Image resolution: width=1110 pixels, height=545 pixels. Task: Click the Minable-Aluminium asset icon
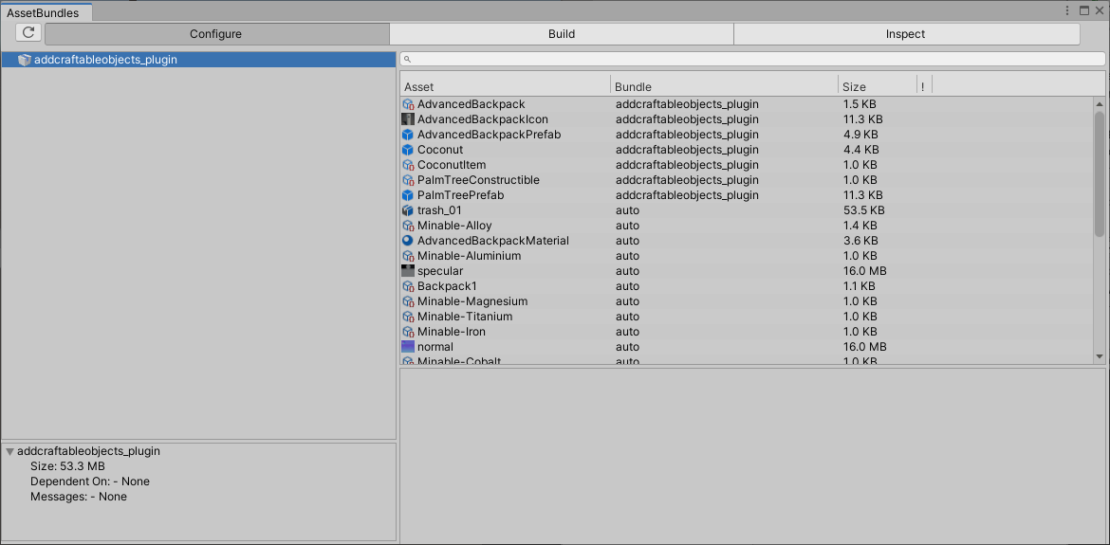point(408,256)
